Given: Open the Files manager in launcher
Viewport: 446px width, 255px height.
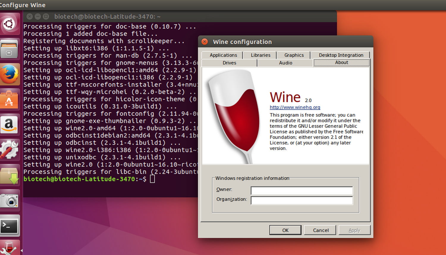Looking at the screenshot, I should coord(10,49).
